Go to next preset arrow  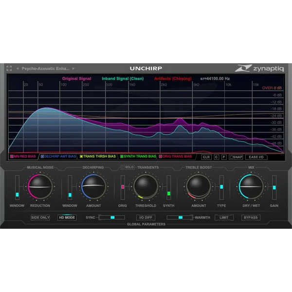coord(73,69)
